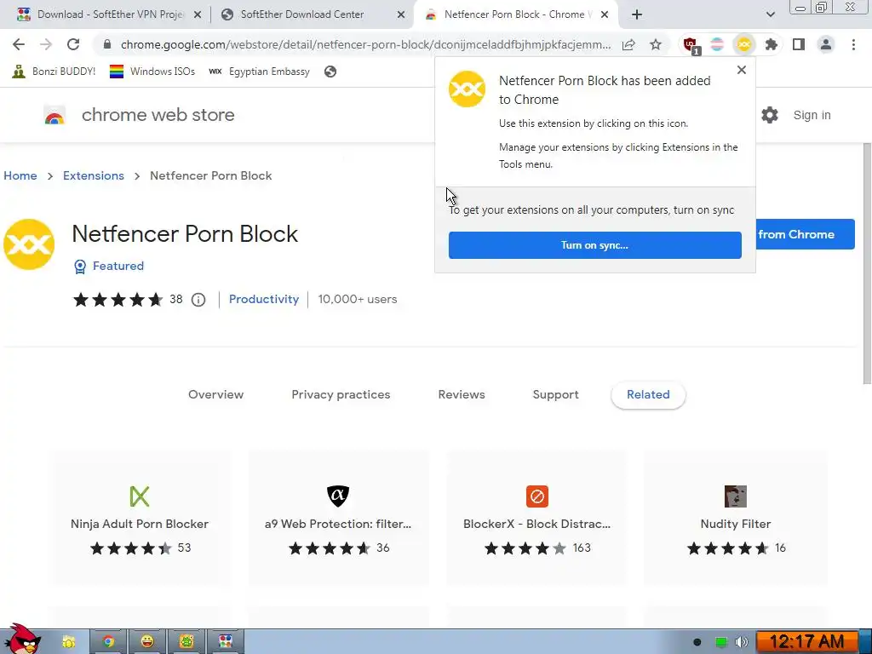
Task: Open the Extensions puzzle piece menu
Action: [x=772, y=44]
